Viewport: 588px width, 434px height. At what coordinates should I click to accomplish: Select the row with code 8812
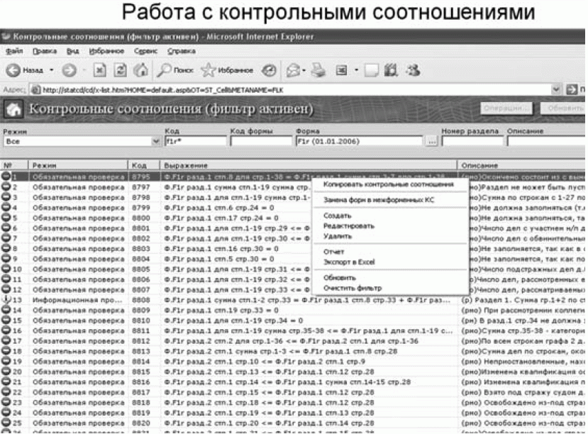coord(292,341)
